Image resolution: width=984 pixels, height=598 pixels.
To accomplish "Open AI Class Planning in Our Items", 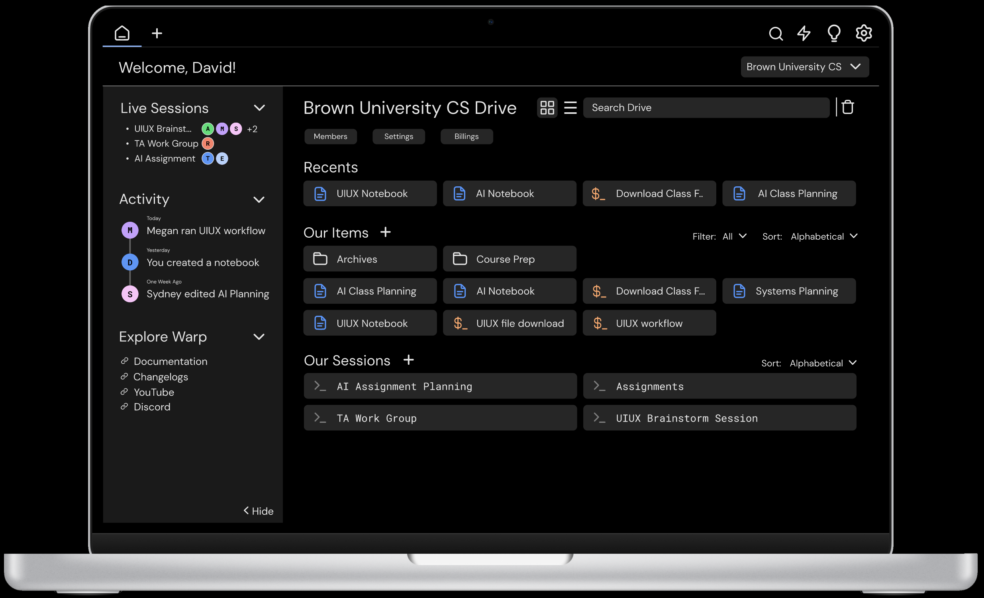I will (x=370, y=291).
